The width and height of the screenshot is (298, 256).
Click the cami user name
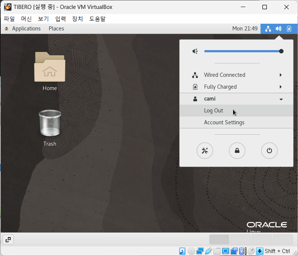pos(210,99)
